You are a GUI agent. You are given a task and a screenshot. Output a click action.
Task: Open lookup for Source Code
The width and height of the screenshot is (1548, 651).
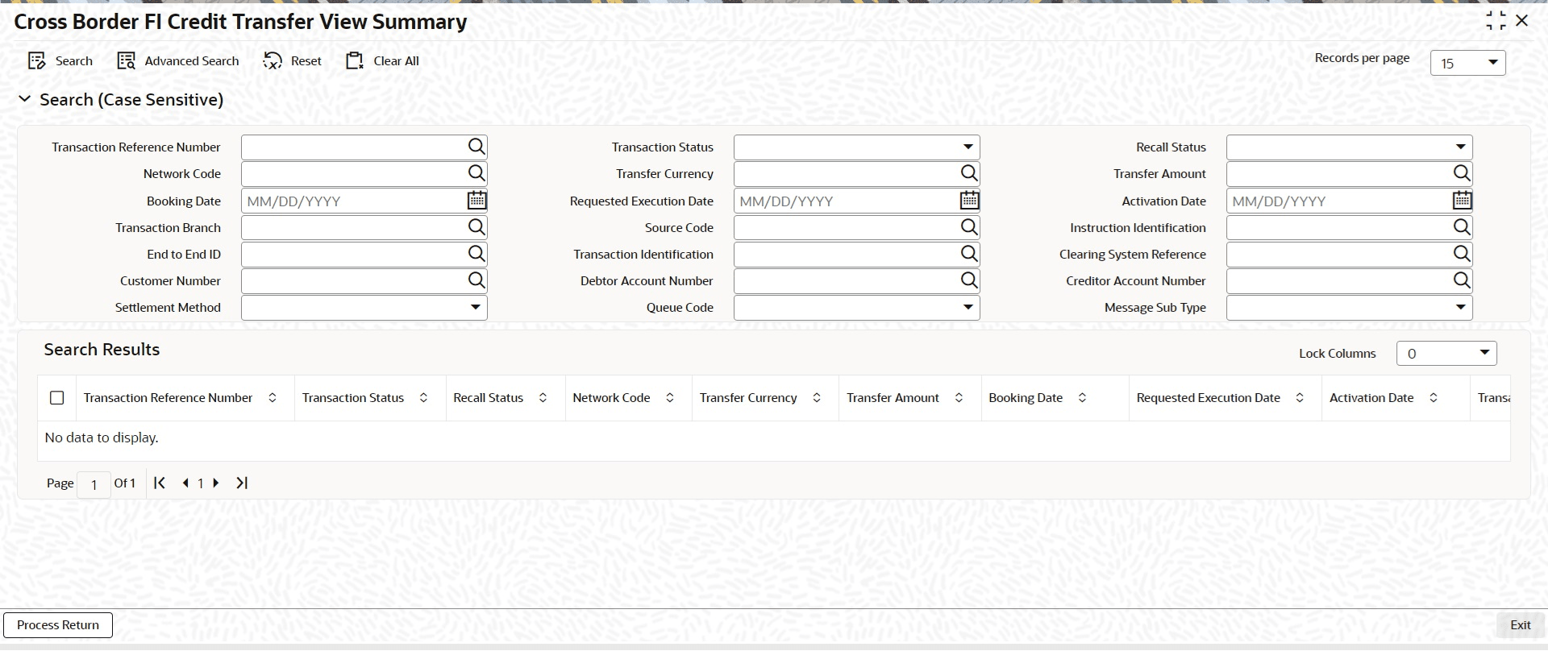click(969, 227)
